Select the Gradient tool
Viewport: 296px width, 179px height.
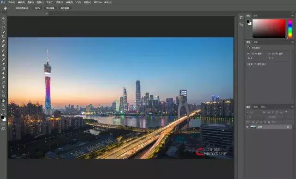coord(3,68)
